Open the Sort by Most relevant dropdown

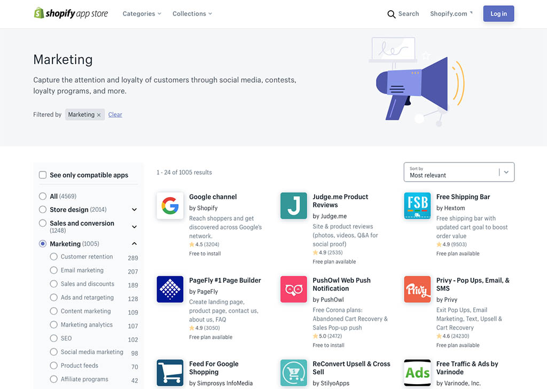(x=459, y=172)
